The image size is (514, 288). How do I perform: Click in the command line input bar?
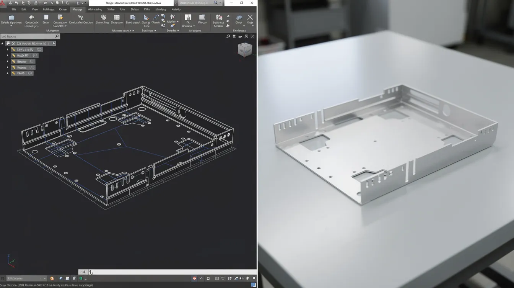pyautogui.click(x=172, y=272)
